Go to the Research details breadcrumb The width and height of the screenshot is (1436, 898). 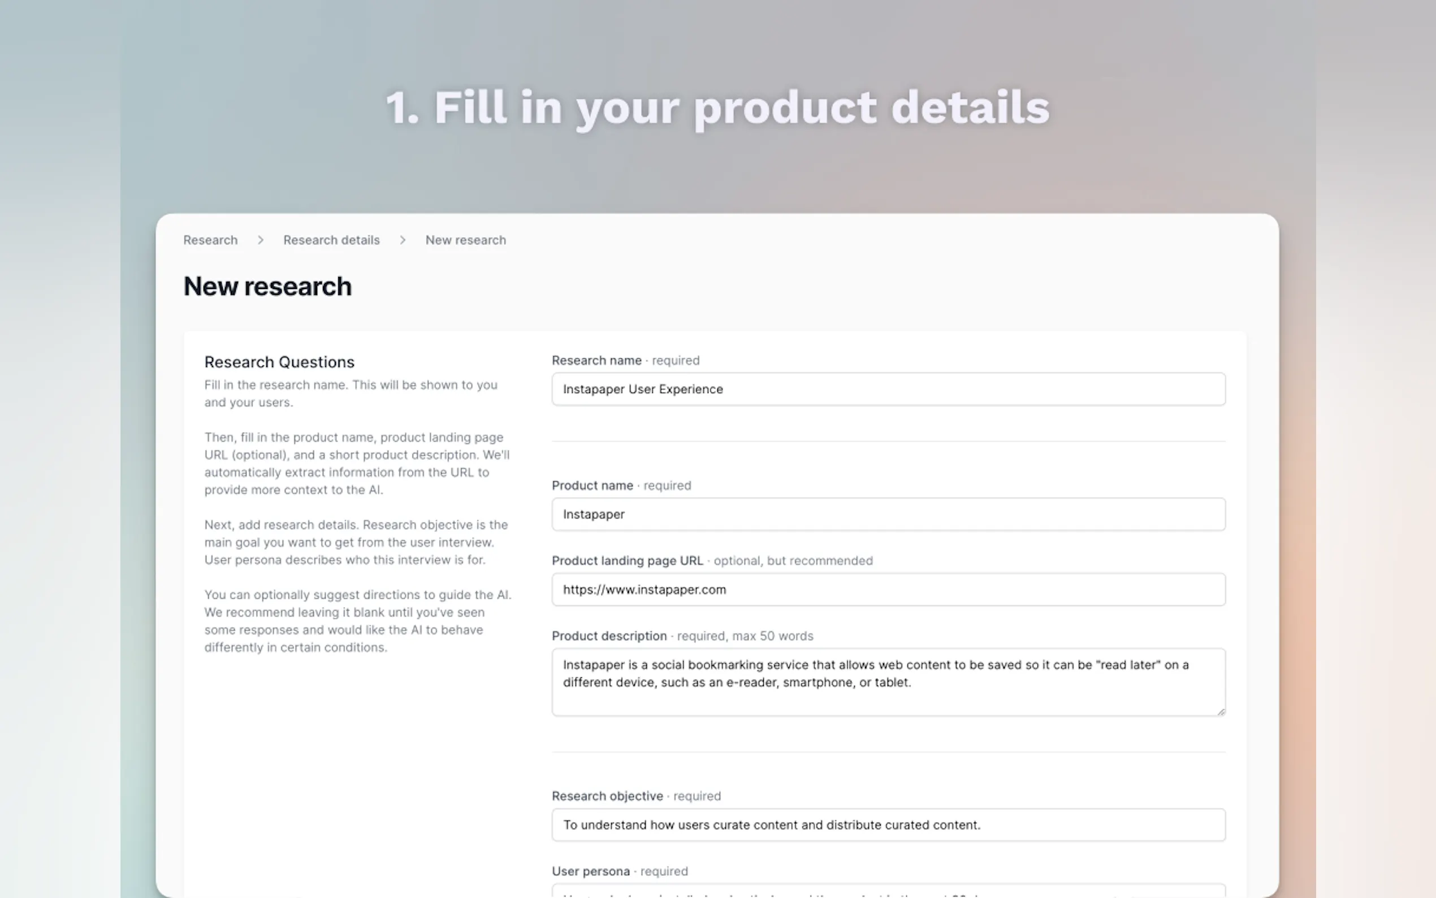[331, 240]
